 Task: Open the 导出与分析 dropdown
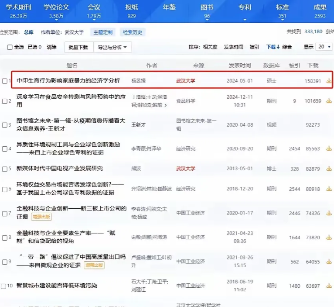tap(112, 47)
